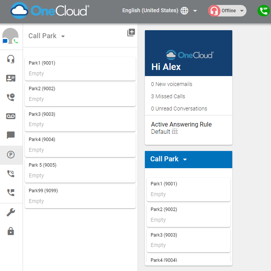
Task: Open the OneCloud logo home link
Action: (x=50, y=11)
